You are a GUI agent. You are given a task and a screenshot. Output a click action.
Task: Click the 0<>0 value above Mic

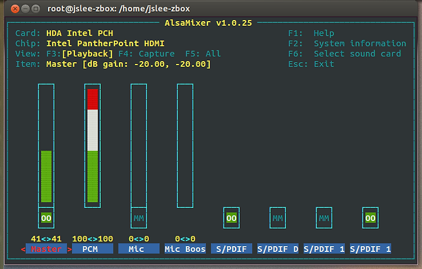[139, 239]
